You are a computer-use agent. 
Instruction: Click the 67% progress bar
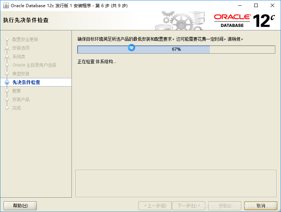(176, 49)
